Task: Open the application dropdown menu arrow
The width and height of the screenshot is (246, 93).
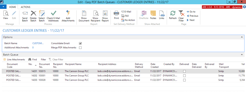Action: point(3,7)
